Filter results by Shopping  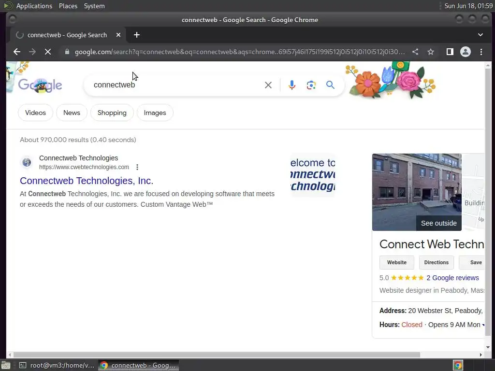point(112,113)
